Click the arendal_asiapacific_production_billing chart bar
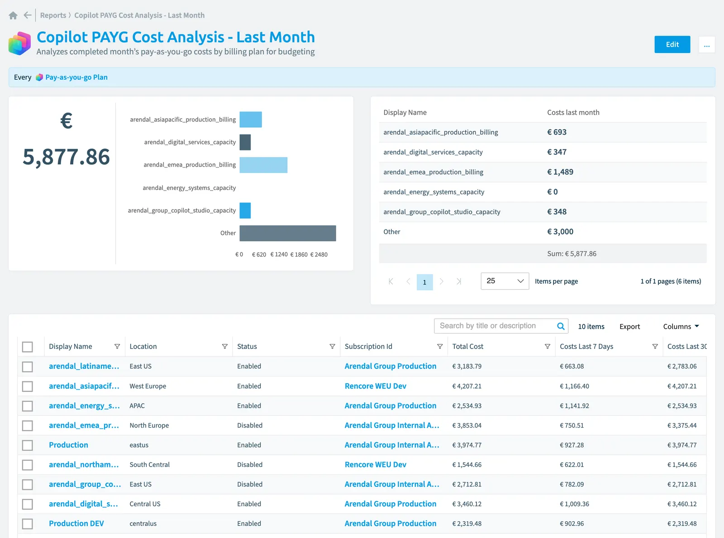724x538 pixels. pos(251,119)
